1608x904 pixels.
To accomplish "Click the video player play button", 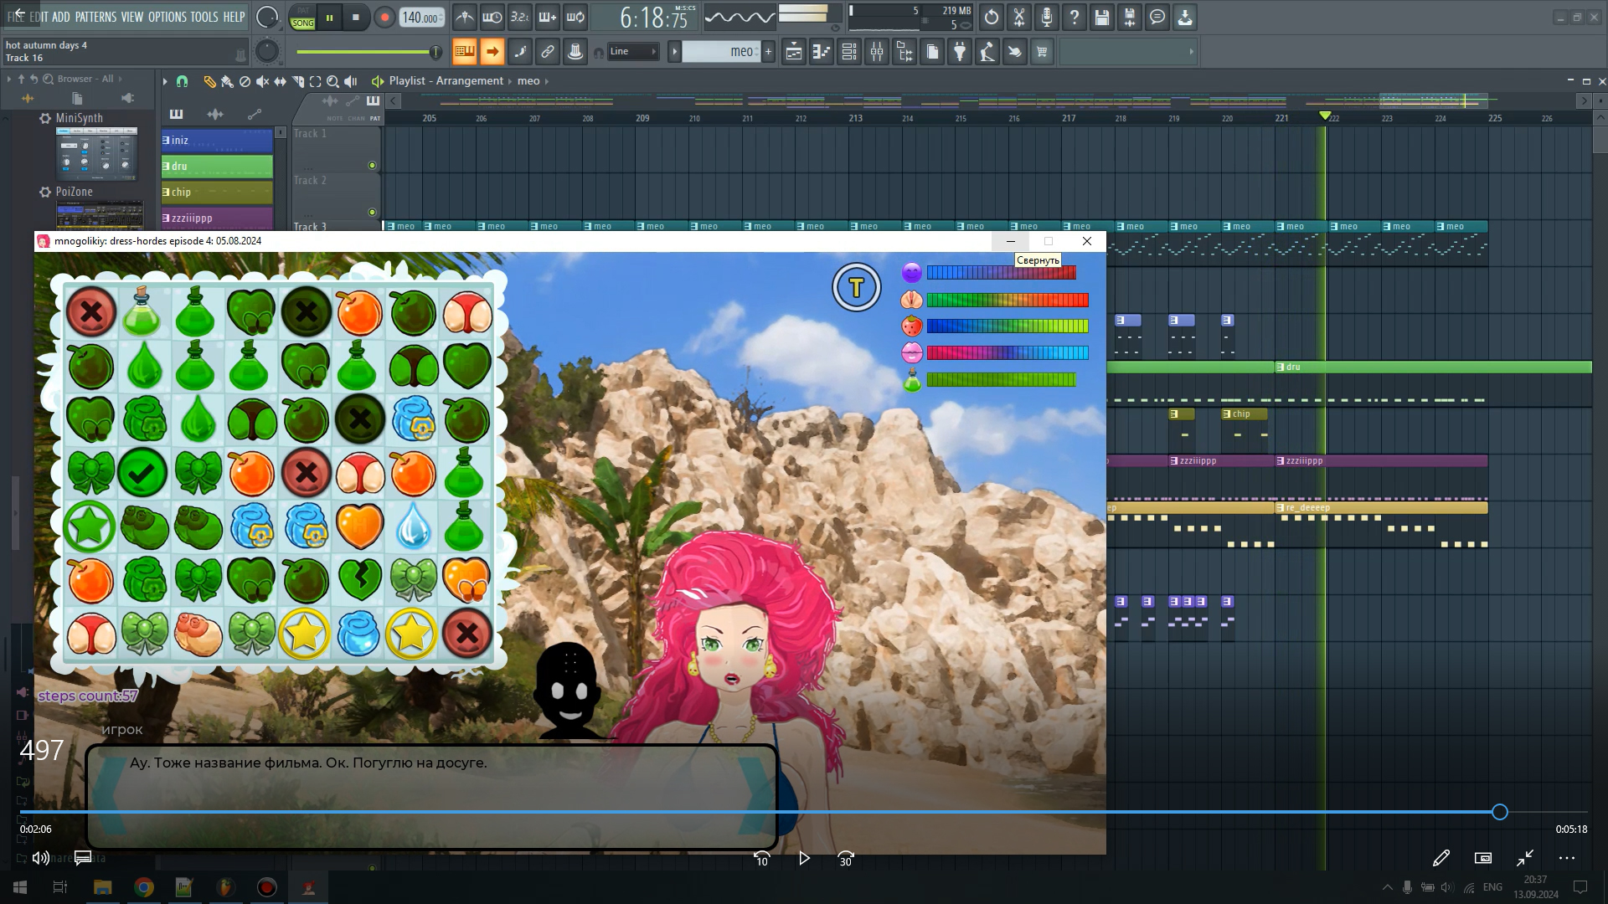I will (804, 858).
